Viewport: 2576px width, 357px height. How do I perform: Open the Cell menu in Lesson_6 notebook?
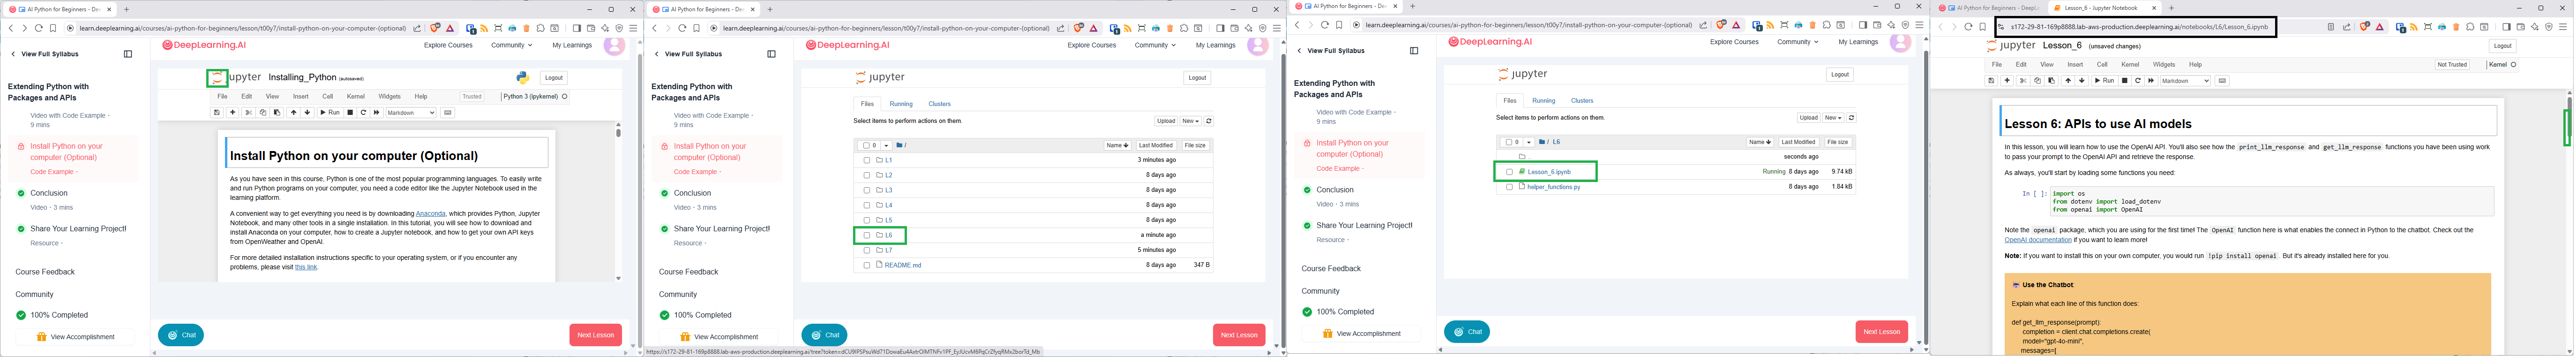point(2102,65)
